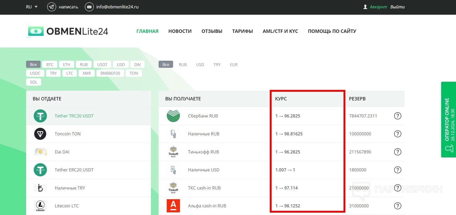Filter give currencies by ETH
This screenshot has width=456, height=215.
(x=67, y=64)
